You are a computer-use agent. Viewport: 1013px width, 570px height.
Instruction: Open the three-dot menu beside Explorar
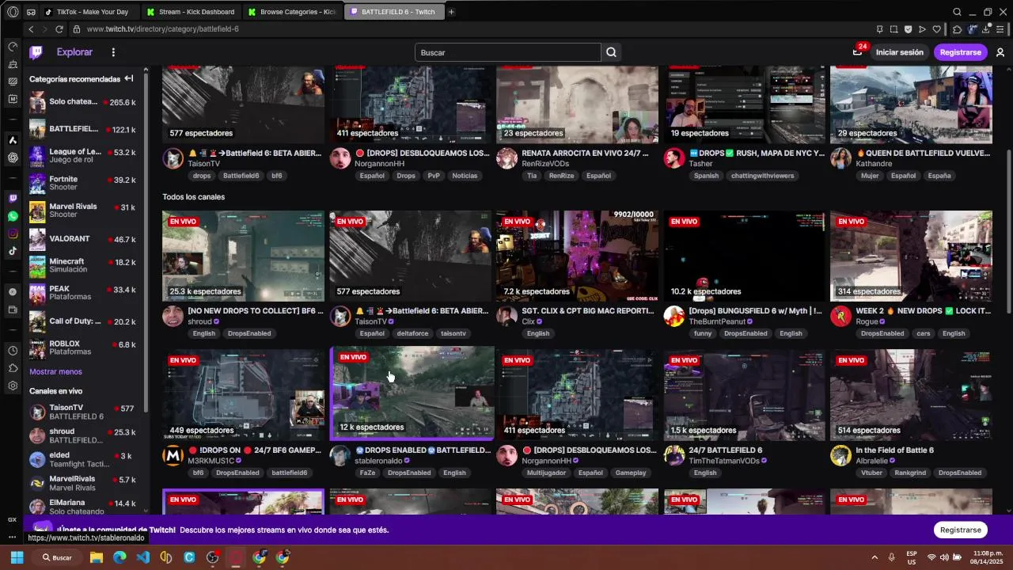(x=113, y=52)
